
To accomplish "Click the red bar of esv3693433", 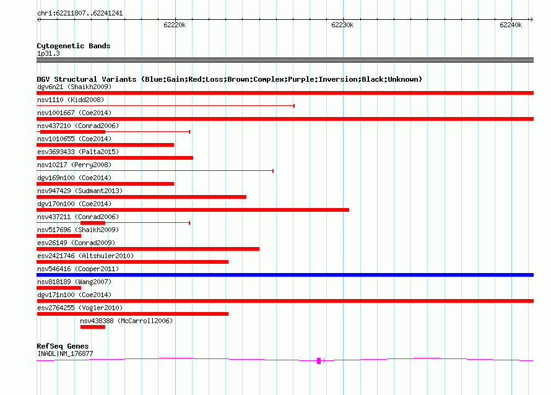I will [115, 158].
